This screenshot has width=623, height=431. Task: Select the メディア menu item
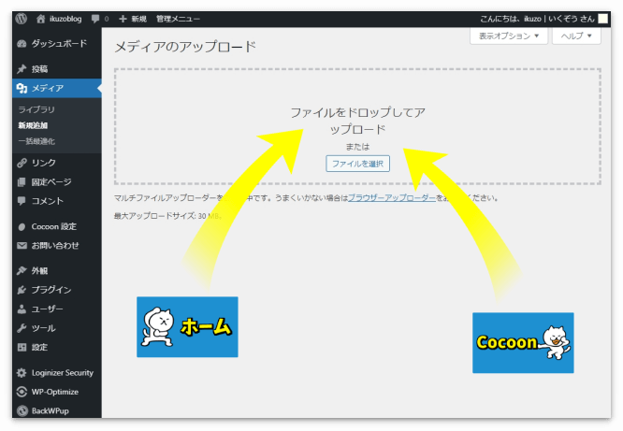tap(48, 88)
